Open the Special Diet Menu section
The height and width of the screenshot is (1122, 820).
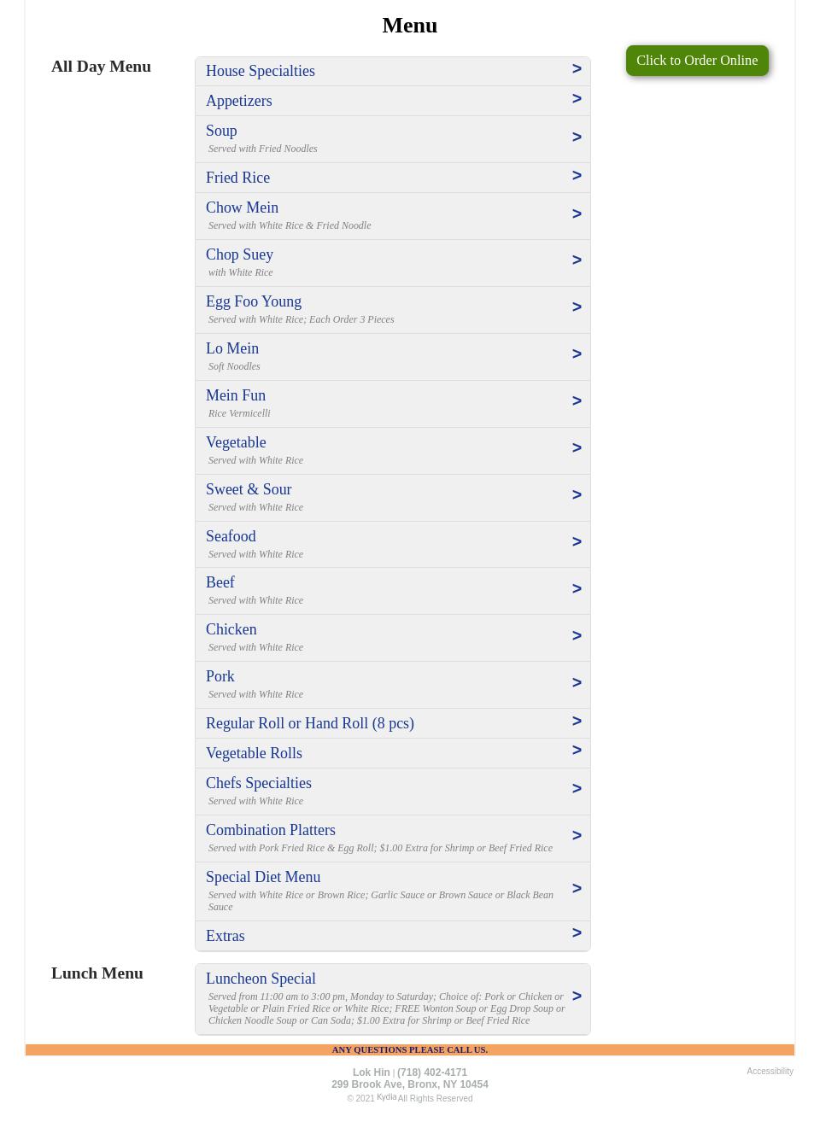coord(393,891)
